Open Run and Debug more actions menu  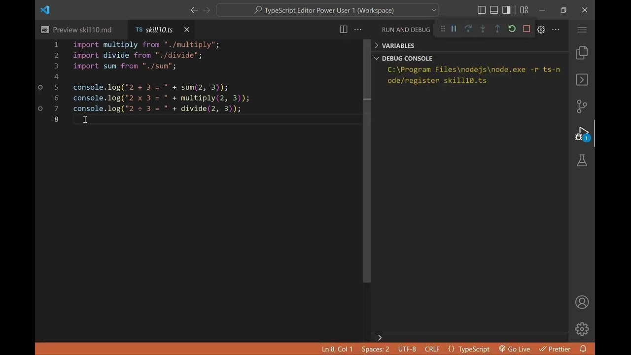556,30
